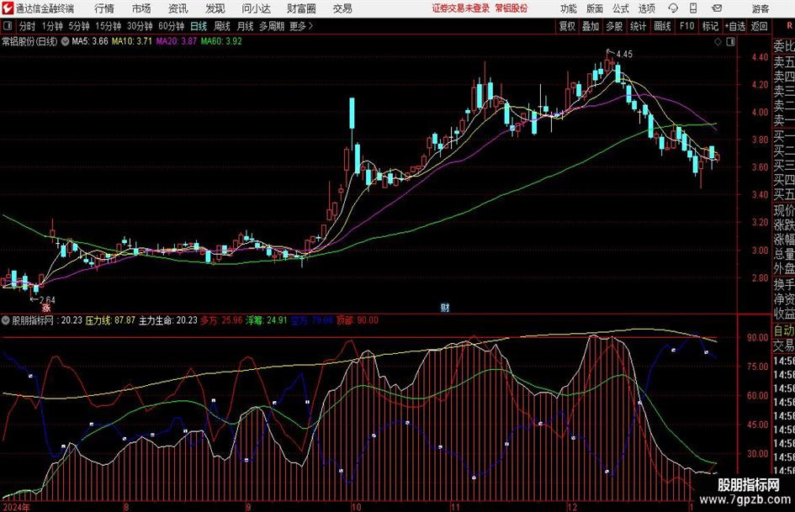Open the 市场 menu
The width and height of the screenshot is (795, 512).
click(141, 8)
